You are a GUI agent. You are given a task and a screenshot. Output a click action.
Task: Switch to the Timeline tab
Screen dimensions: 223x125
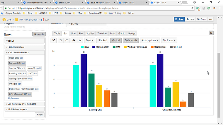[x=102, y=34]
